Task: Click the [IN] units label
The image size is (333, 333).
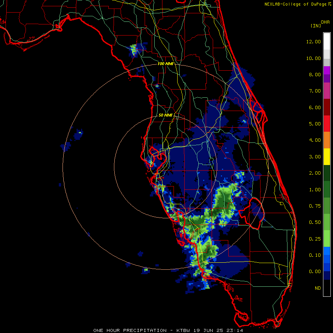Action: coord(316,26)
